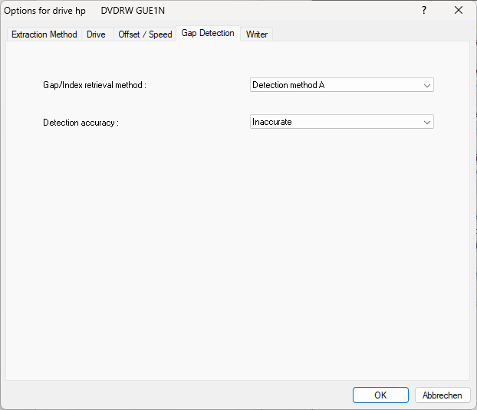Click the "Detection accuracy :" label
477x410 pixels.
81,123
